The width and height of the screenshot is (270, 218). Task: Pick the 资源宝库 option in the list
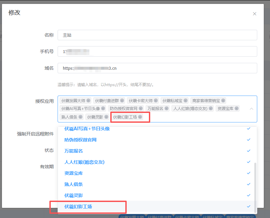pyautogui.click(x=74, y=173)
